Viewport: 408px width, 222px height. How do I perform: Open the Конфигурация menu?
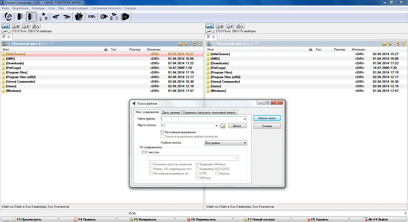[x=77, y=8]
